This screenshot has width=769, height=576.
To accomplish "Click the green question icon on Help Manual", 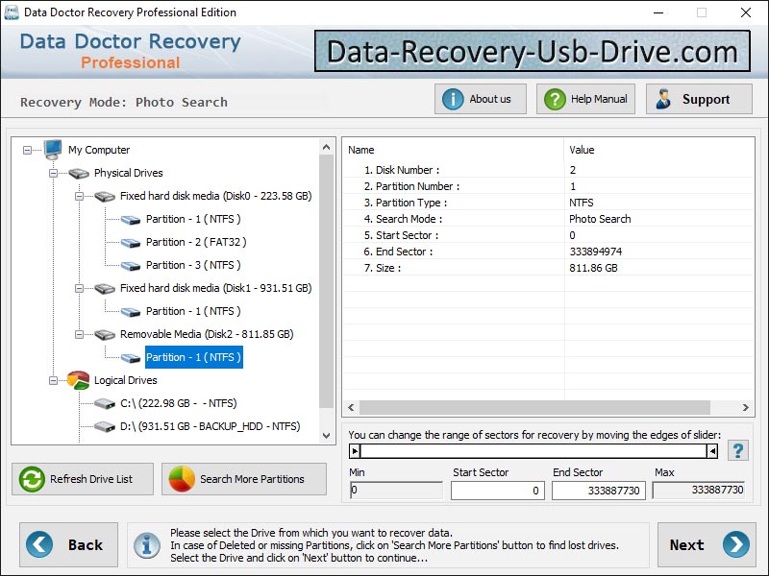I will coord(553,98).
